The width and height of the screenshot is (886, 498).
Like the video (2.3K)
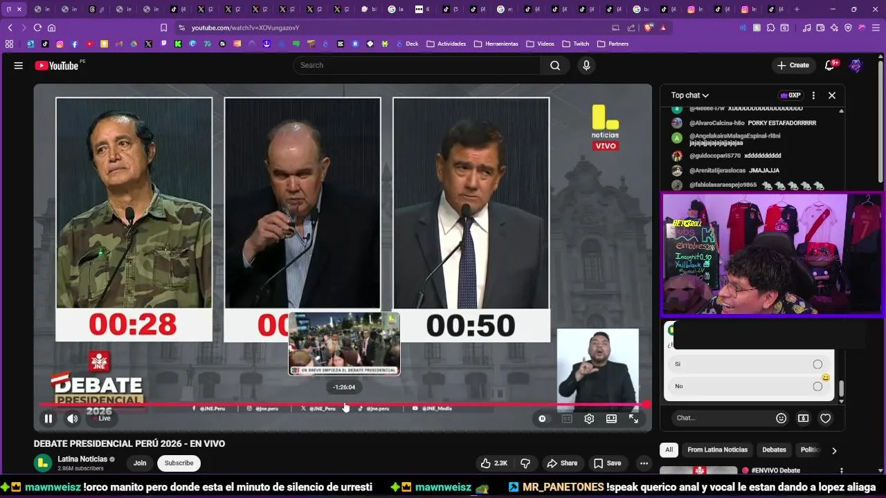494,463
